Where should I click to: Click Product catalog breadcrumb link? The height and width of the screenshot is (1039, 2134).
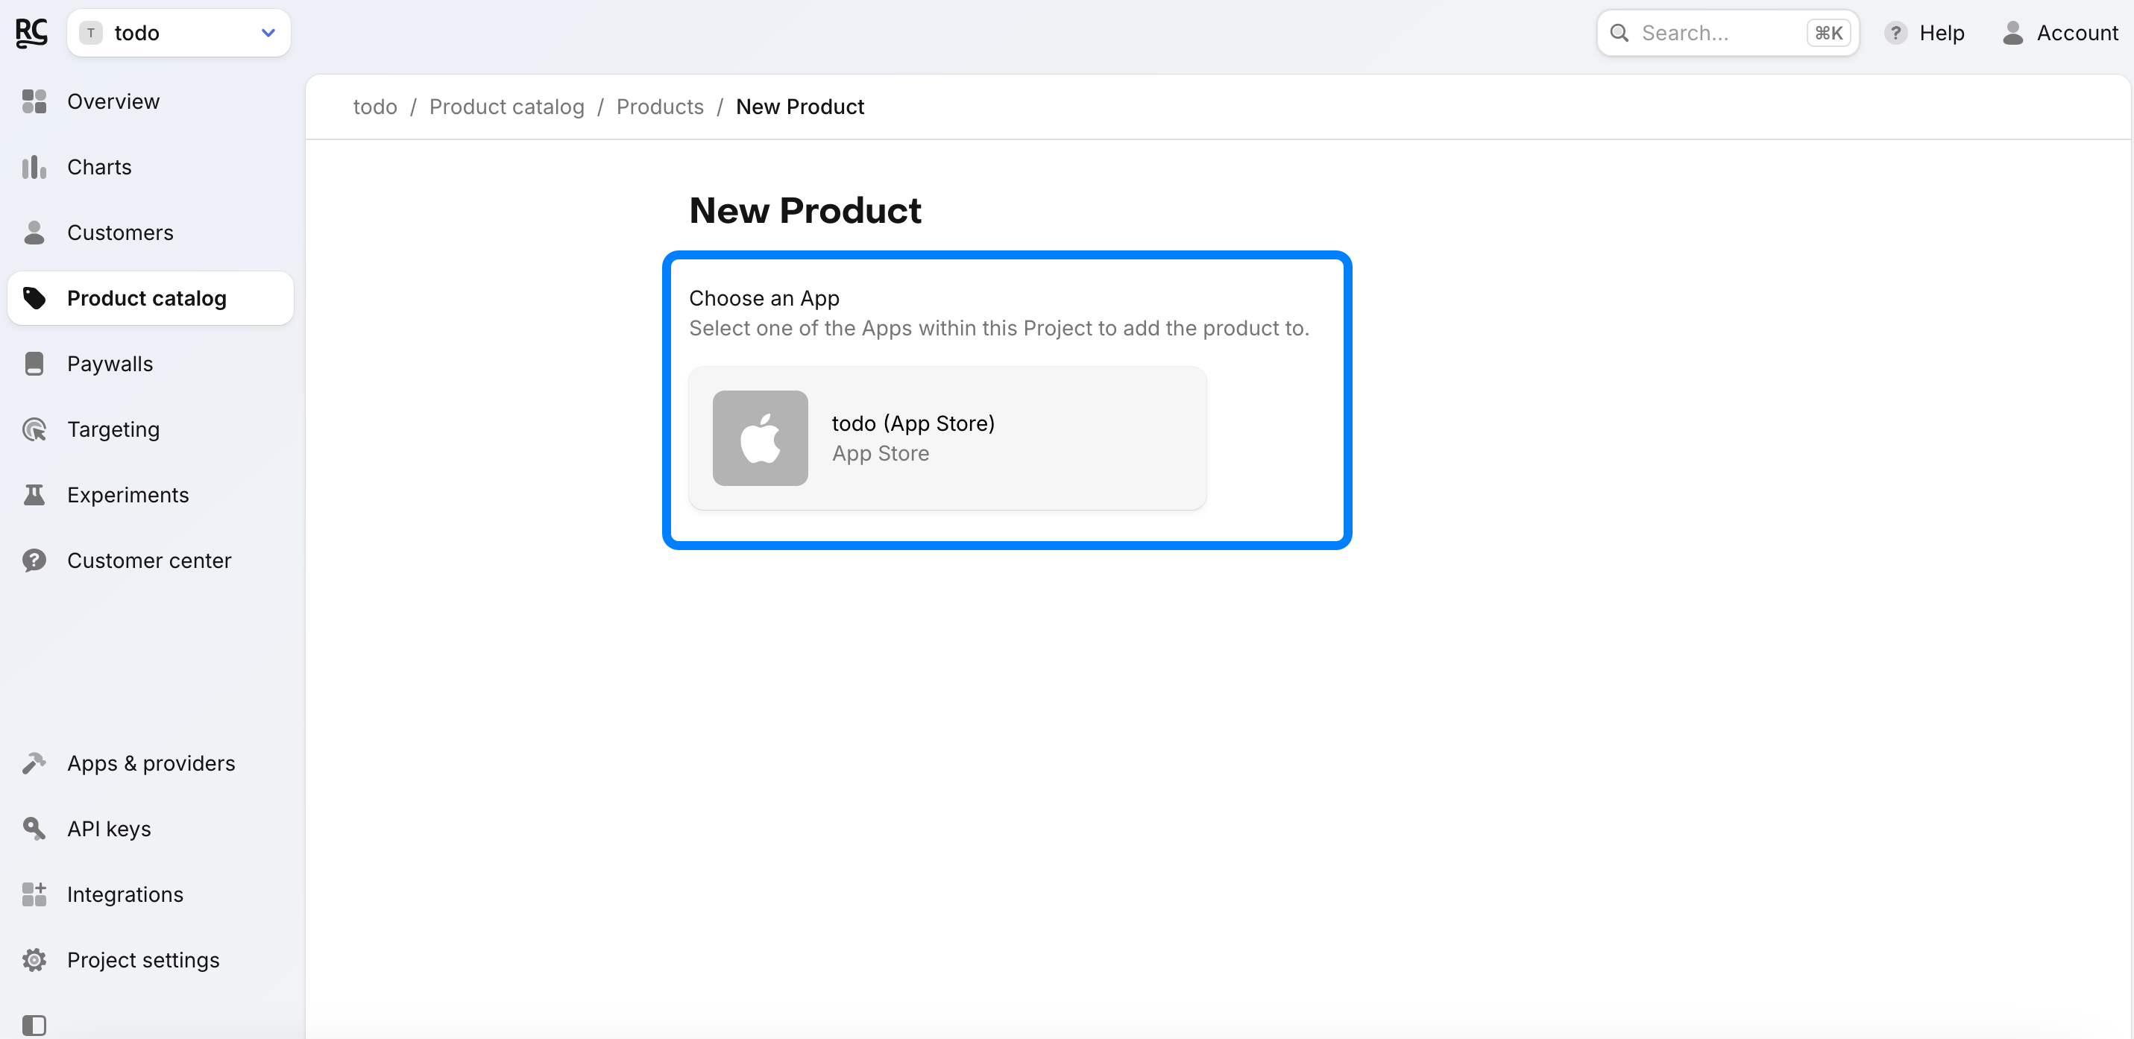coord(506,107)
